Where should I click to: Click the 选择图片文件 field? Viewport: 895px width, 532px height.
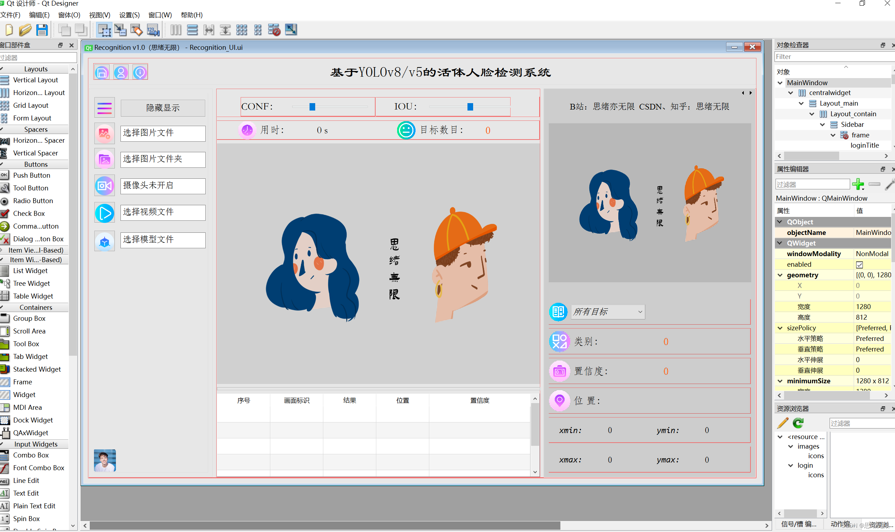click(x=163, y=133)
